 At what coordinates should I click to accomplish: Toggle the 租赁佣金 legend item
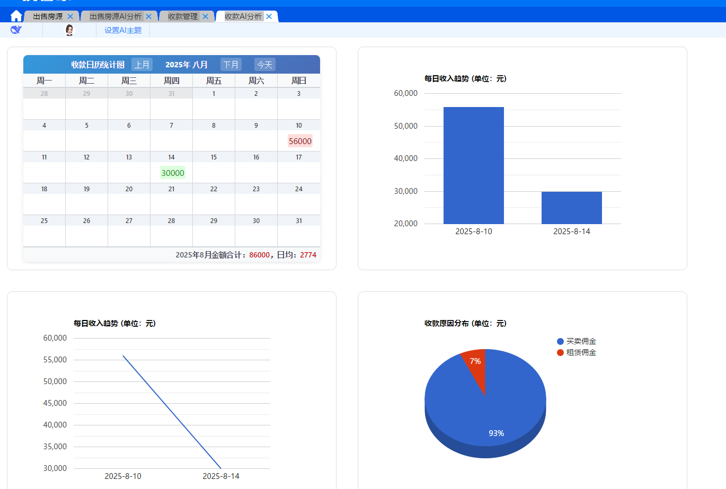pos(577,352)
